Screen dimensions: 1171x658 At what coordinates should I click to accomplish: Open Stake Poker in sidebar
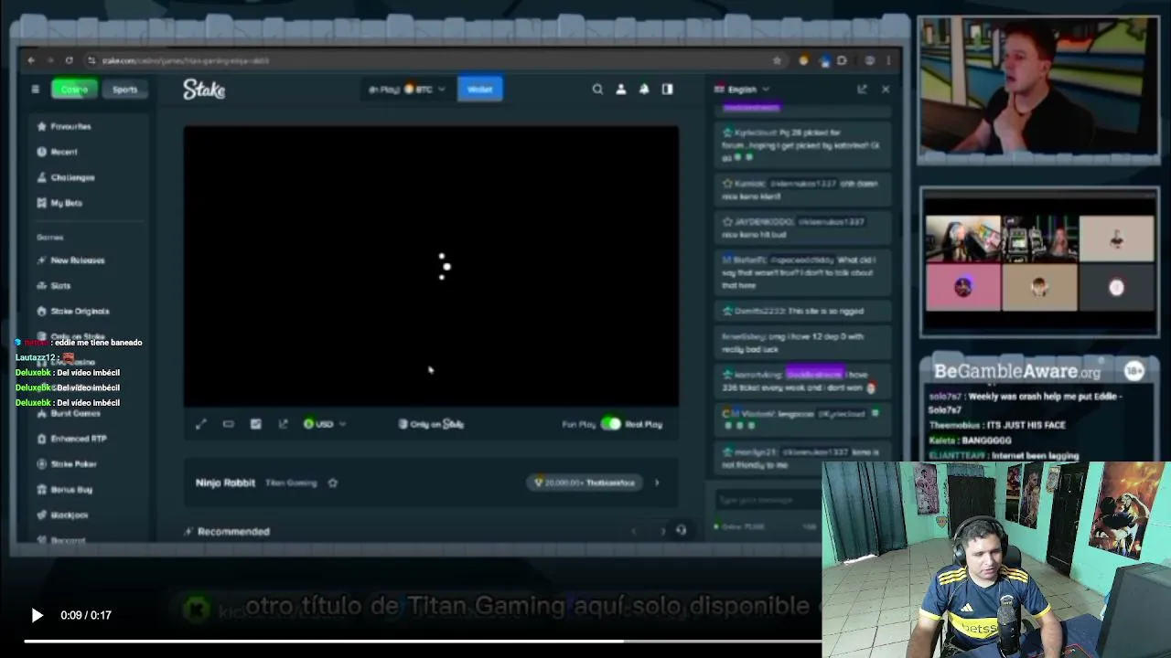pyautogui.click(x=66, y=464)
